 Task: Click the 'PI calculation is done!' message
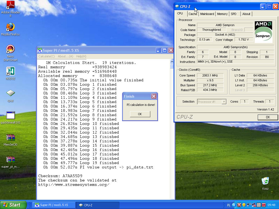click(x=141, y=105)
